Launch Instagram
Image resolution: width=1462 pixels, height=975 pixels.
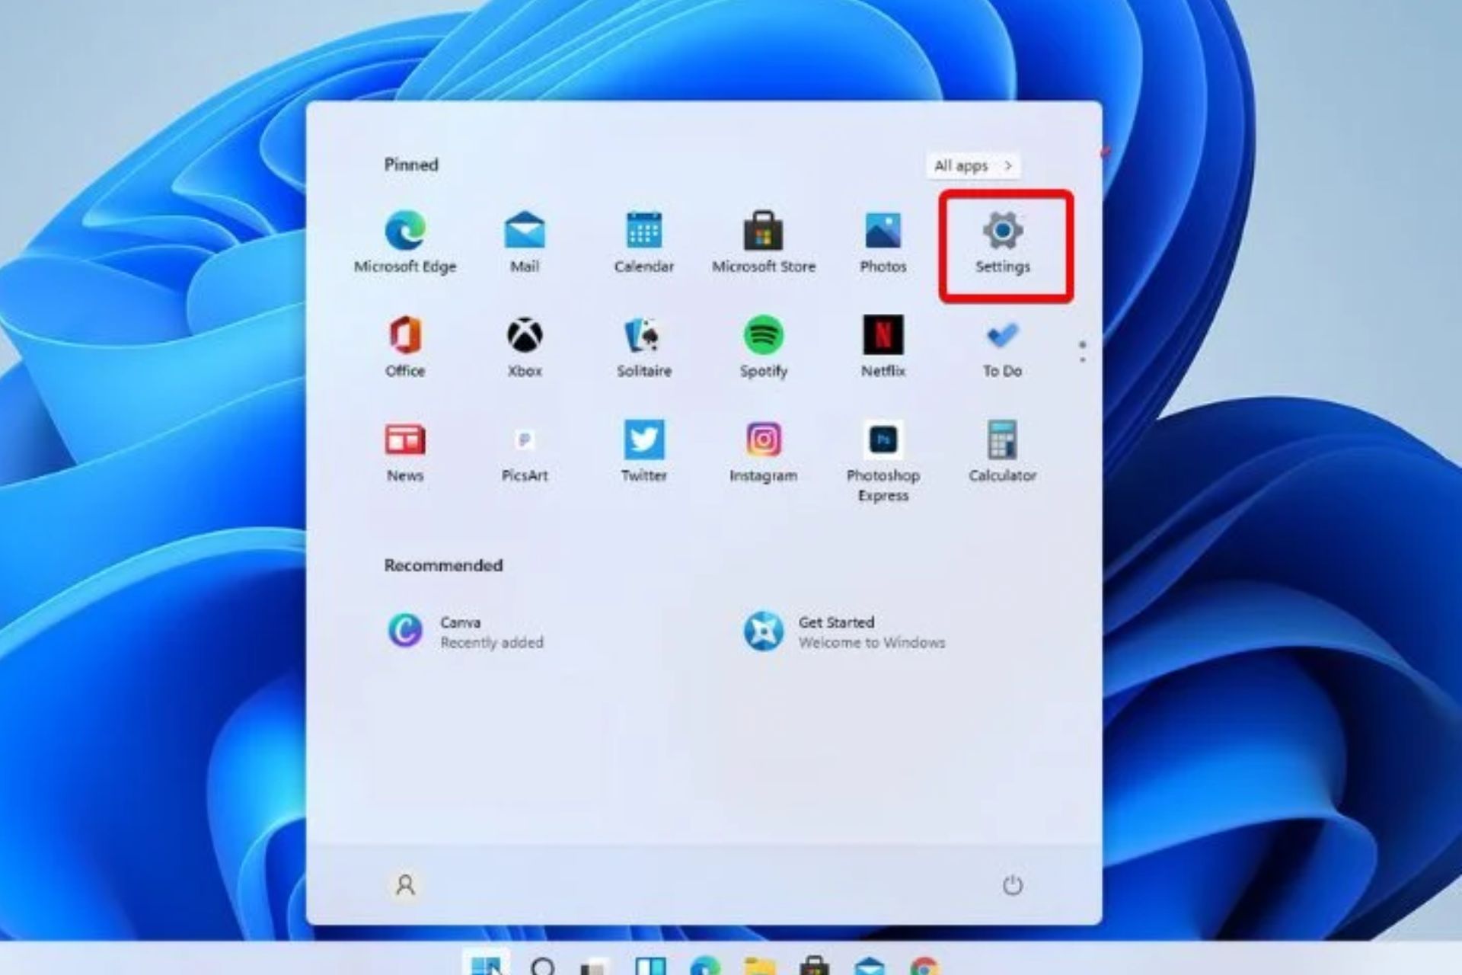pos(764,451)
